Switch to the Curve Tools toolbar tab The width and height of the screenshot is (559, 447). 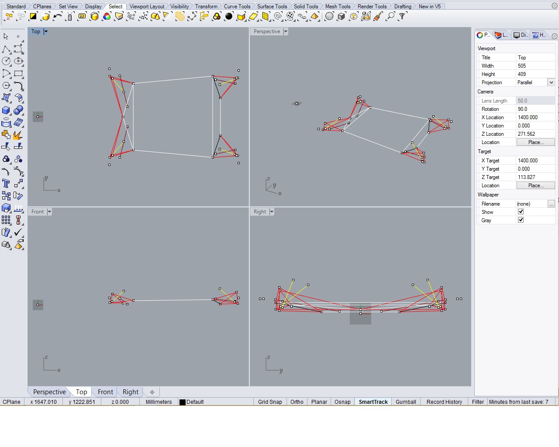[x=237, y=7]
